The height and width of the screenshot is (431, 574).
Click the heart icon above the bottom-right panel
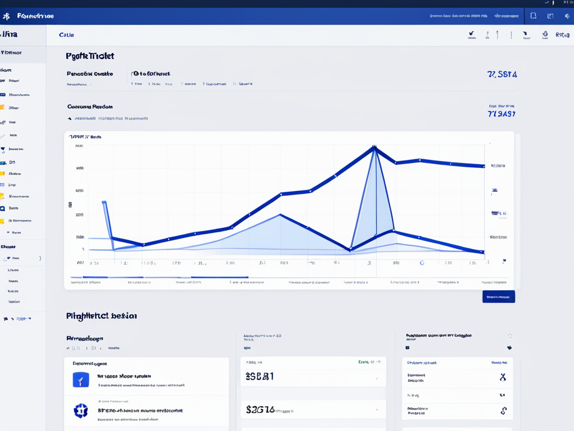(509, 347)
